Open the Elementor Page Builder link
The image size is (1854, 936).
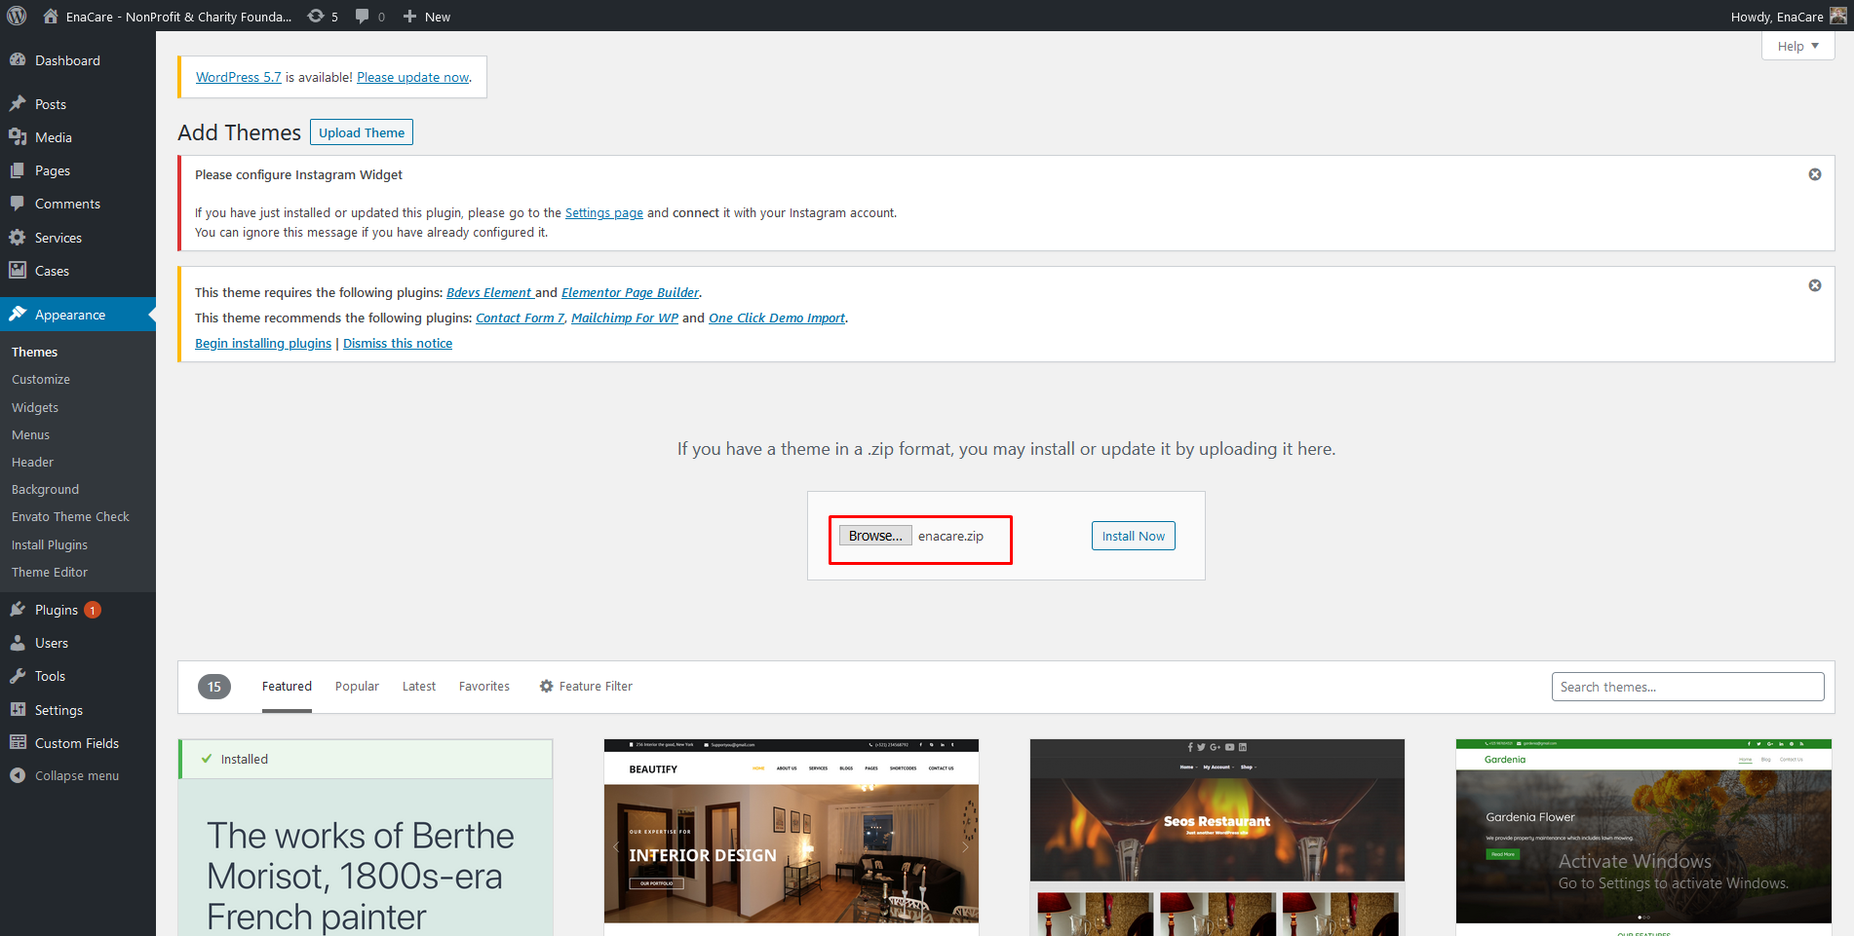point(631,292)
